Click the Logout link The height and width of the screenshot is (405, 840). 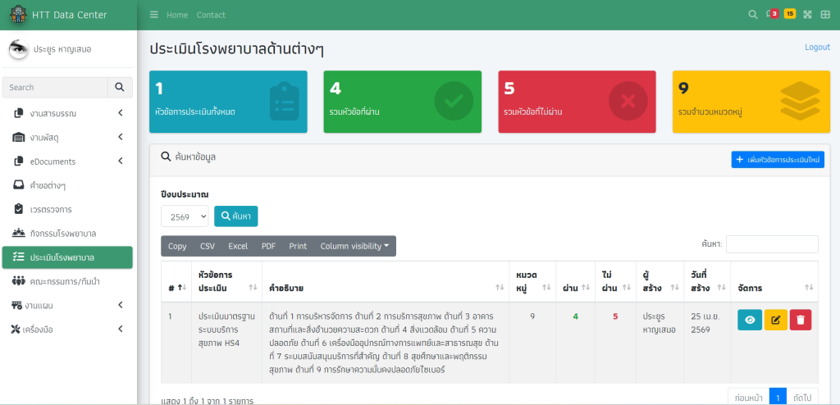(817, 47)
